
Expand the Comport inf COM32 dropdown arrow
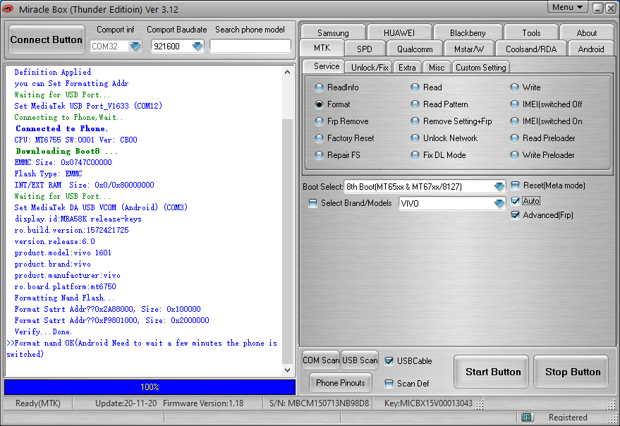pos(135,47)
